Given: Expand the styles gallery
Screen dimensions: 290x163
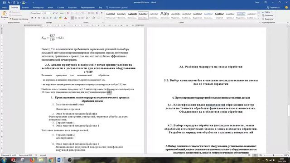Looking at the screenshot, I should tap(259, 18).
